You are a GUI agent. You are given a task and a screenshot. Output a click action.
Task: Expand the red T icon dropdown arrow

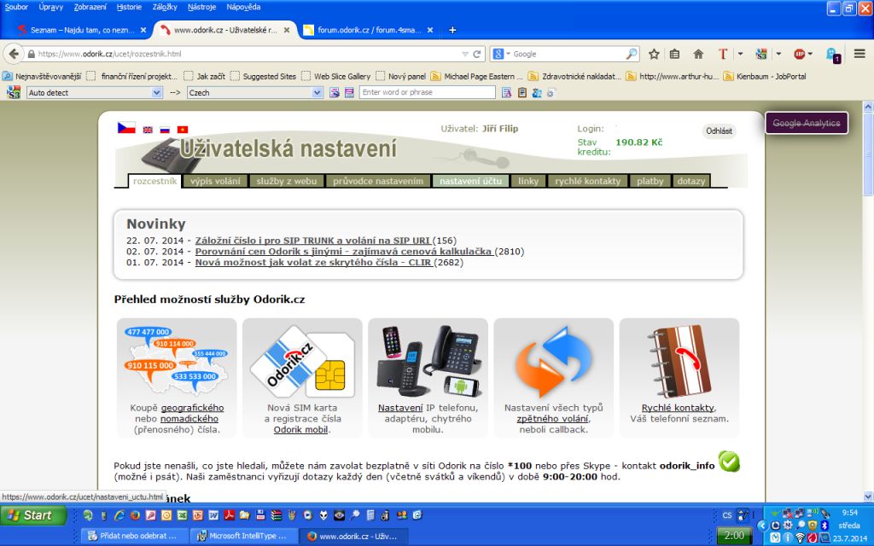pos(740,54)
